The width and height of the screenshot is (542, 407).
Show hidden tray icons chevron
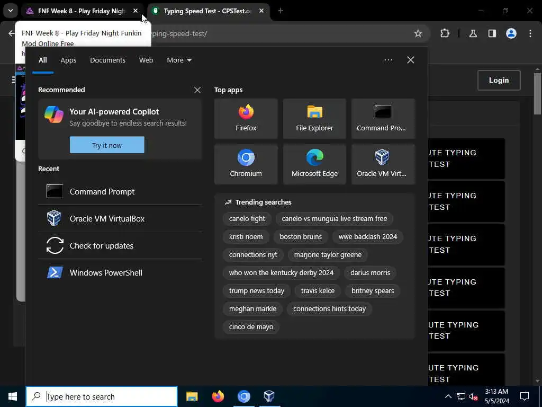click(448, 396)
